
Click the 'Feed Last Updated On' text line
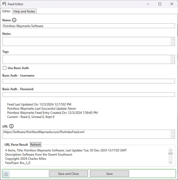tap(39, 104)
